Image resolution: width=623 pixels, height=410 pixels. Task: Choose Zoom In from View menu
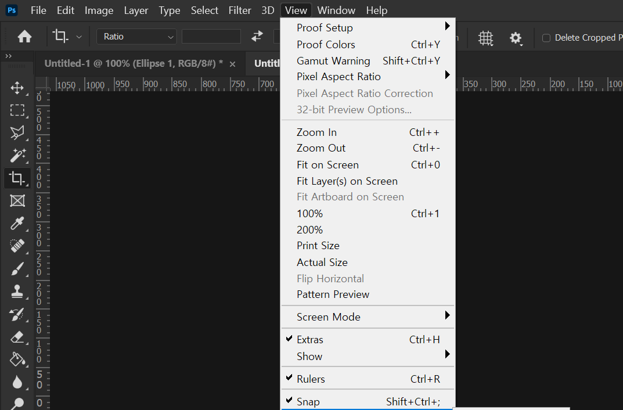point(368,132)
